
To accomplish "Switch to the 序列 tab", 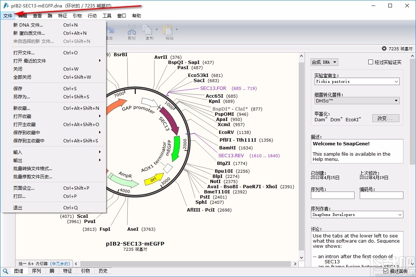I will pos(36,271).
